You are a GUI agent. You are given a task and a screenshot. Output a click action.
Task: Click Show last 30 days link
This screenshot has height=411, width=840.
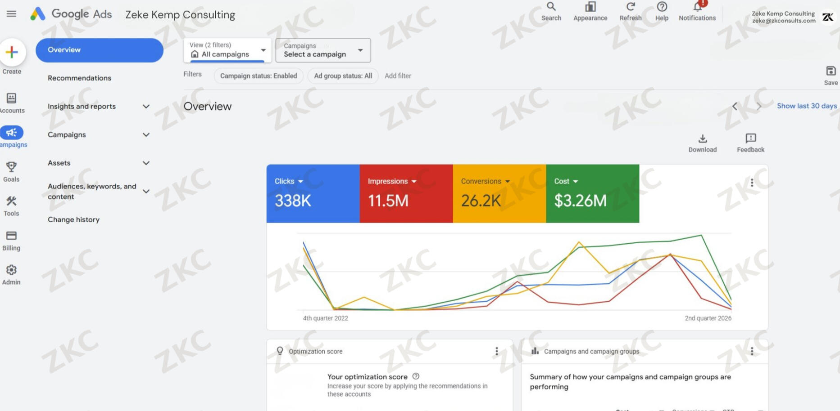(807, 106)
